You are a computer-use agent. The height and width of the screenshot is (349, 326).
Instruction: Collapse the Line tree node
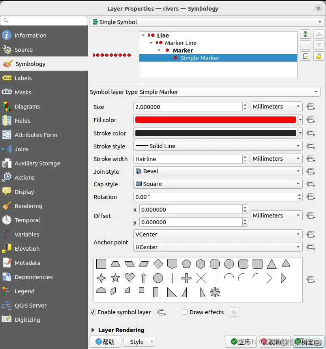[143, 36]
